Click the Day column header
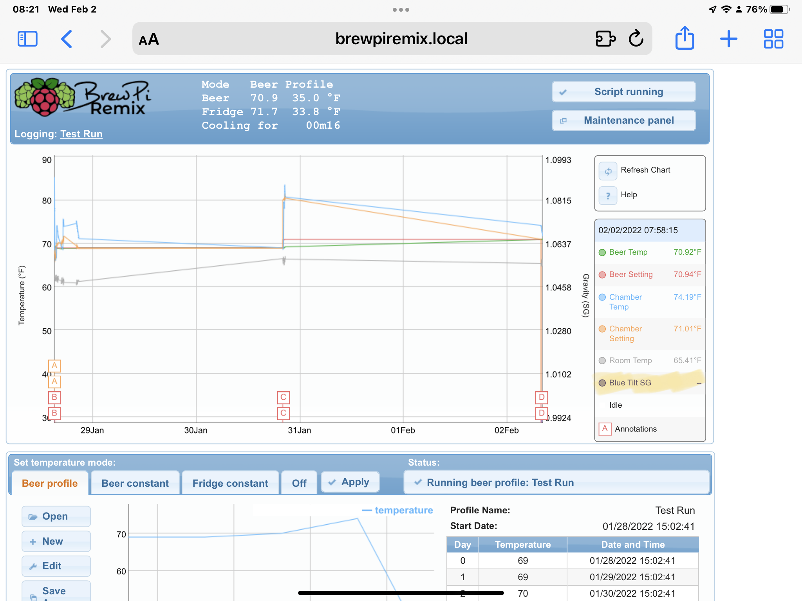Viewport: 802px width, 601px height. (462, 545)
